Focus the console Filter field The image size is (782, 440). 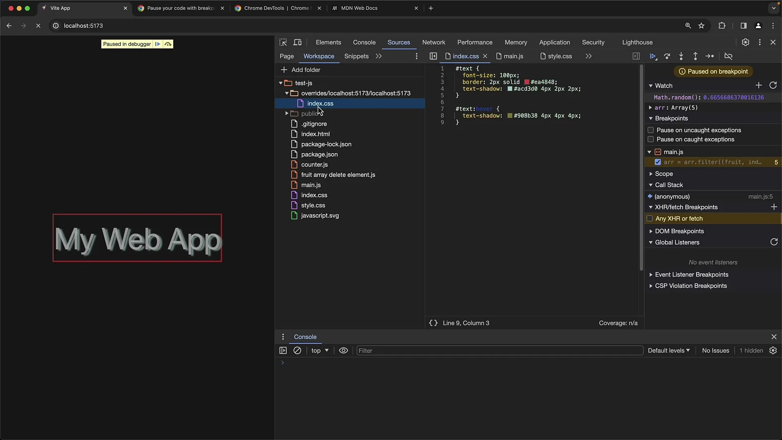point(500,351)
